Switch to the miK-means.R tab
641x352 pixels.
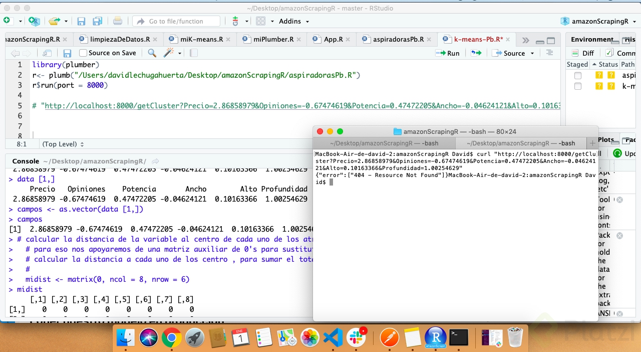[201, 39]
